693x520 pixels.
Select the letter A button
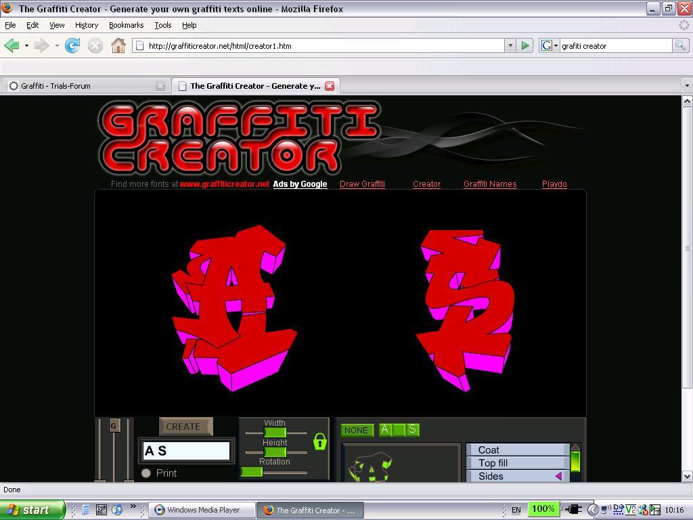[x=385, y=429]
